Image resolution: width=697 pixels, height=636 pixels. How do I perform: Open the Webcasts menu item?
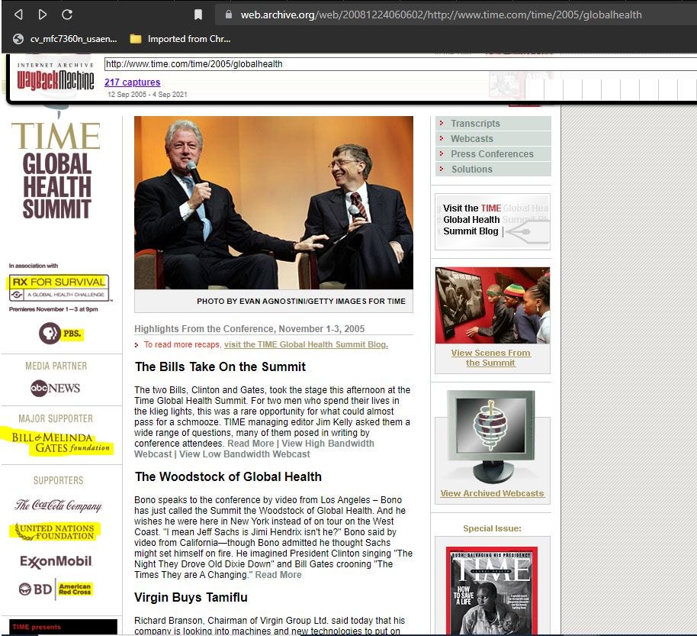pos(493,139)
